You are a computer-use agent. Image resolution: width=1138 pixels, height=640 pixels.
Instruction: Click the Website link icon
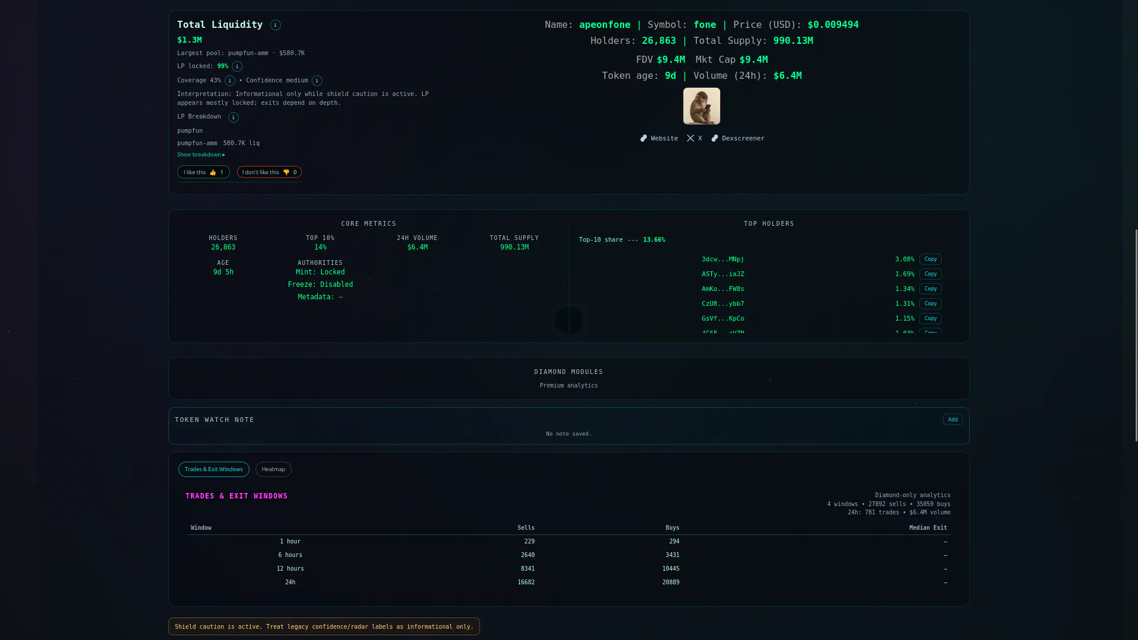pyautogui.click(x=644, y=138)
